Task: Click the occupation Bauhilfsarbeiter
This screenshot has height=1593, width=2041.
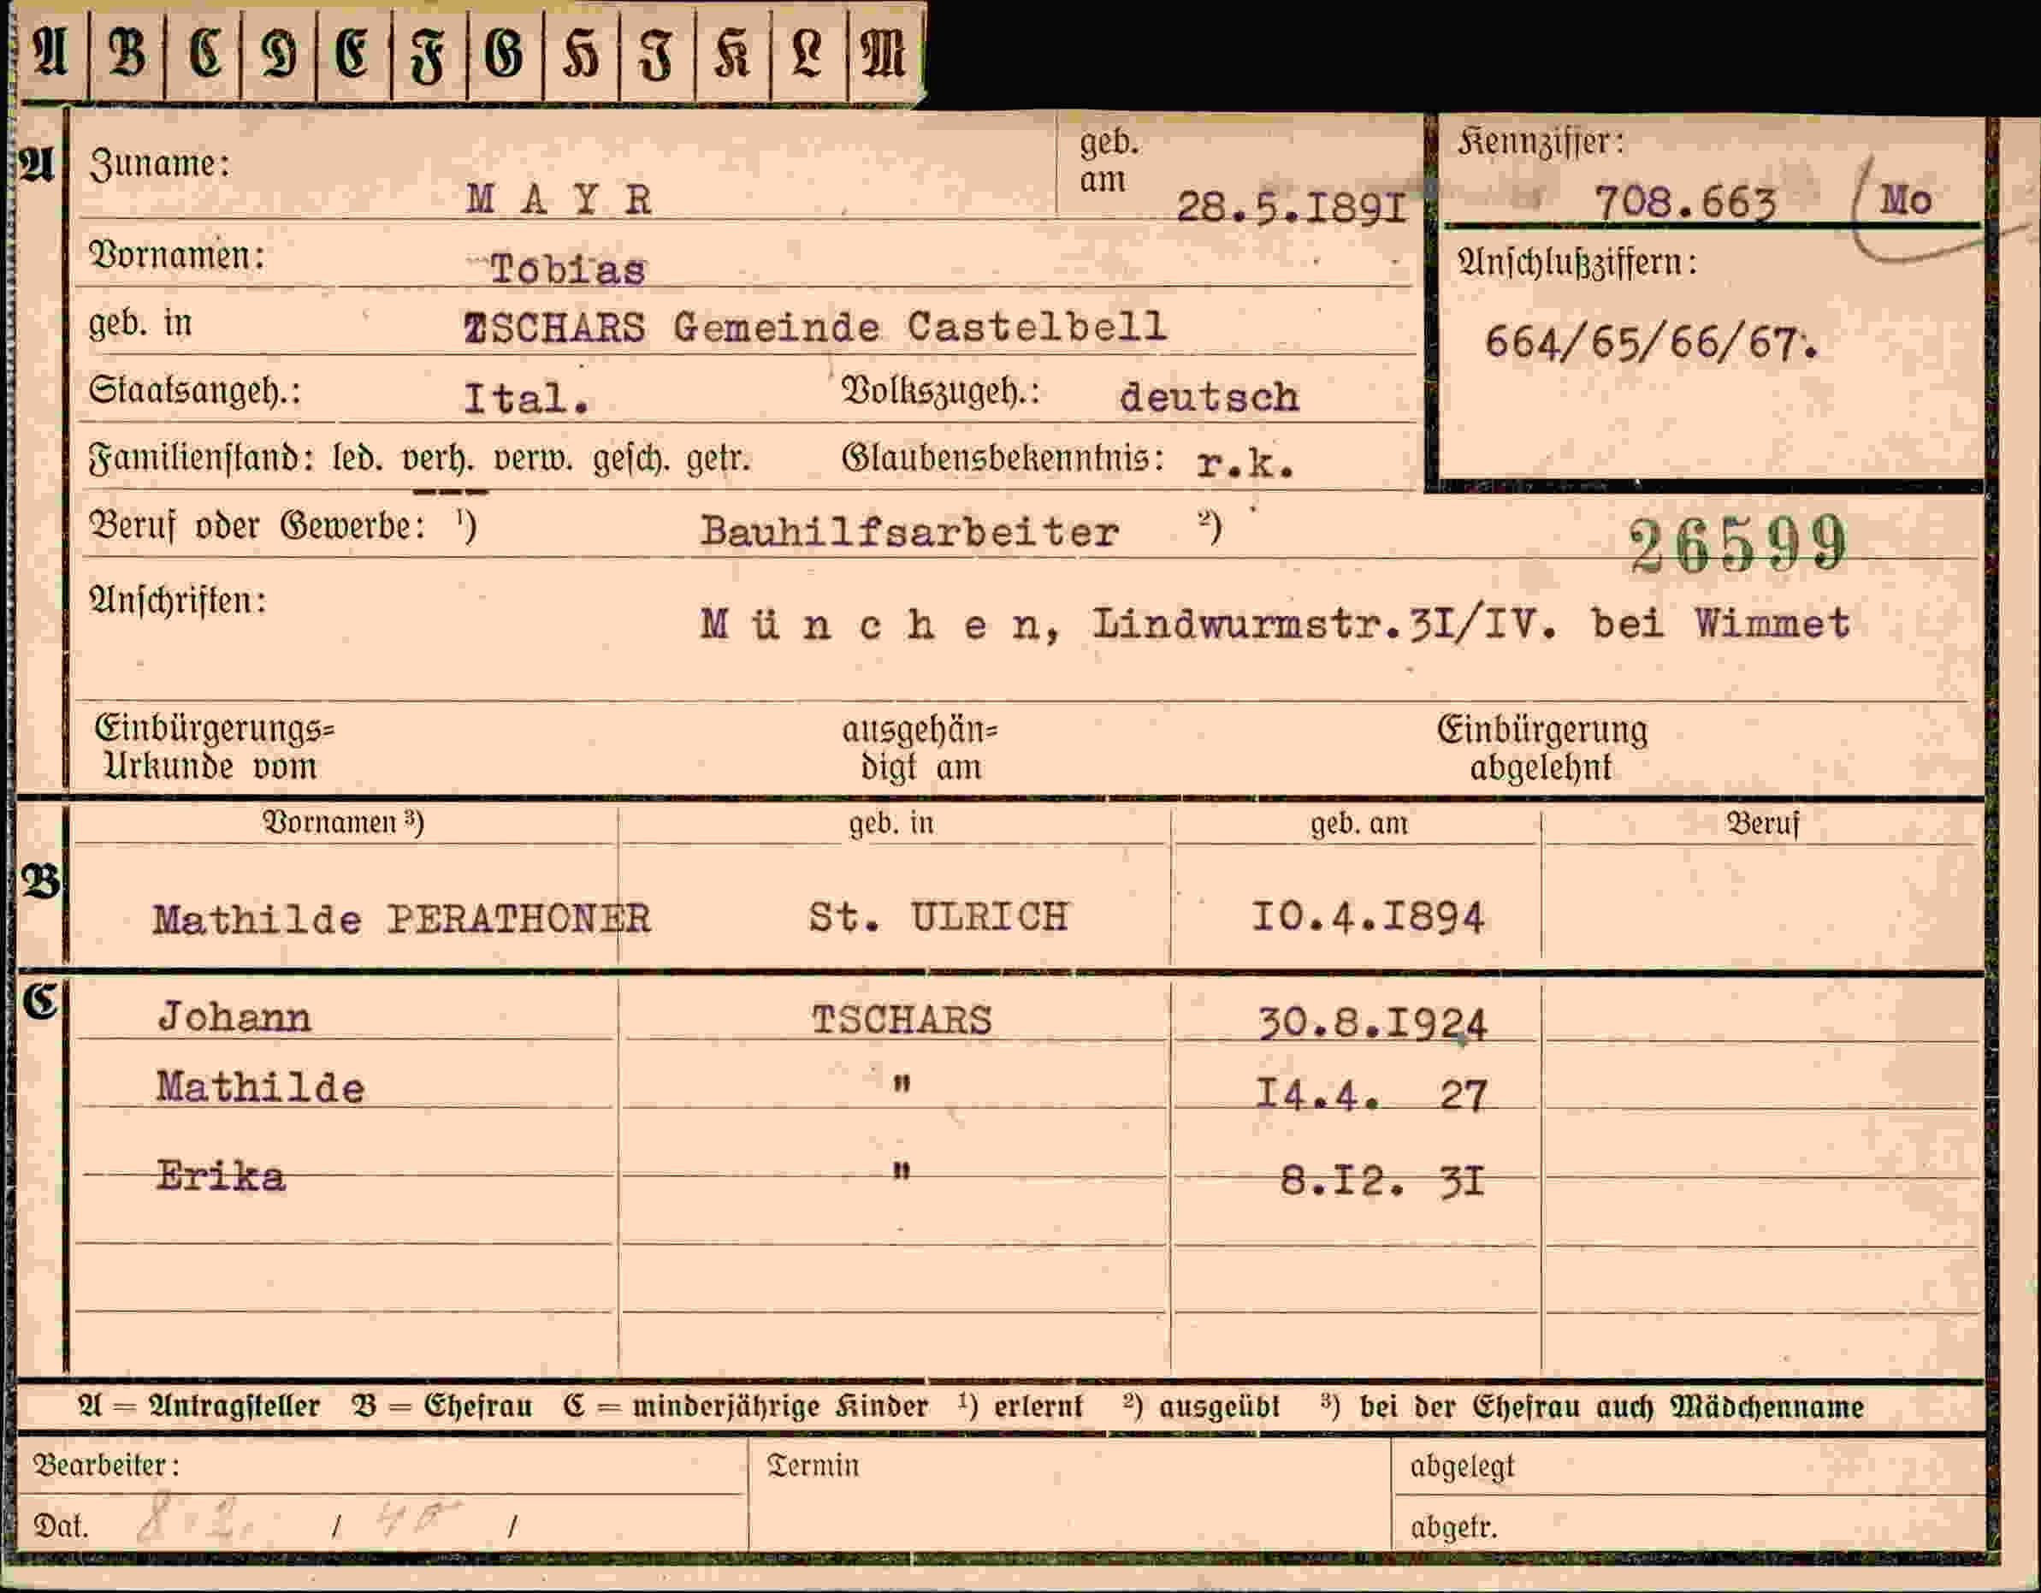Action: [x=909, y=532]
